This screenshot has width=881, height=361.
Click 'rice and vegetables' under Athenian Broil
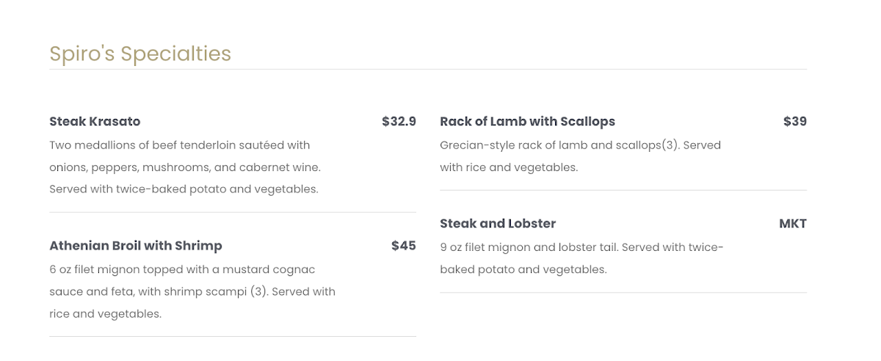click(x=105, y=314)
